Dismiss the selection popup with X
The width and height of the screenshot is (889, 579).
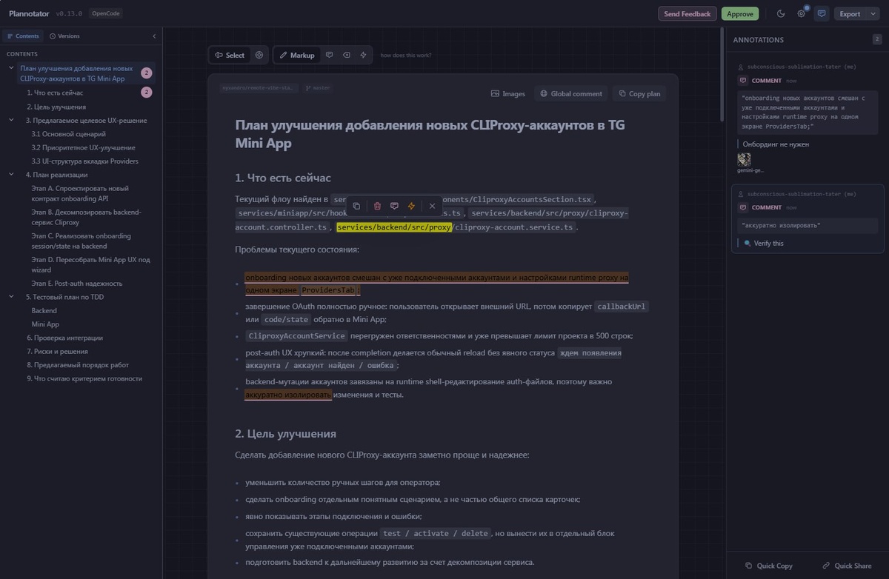tap(433, 206)
